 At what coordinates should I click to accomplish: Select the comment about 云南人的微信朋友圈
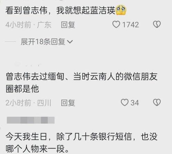click(82, 83)
